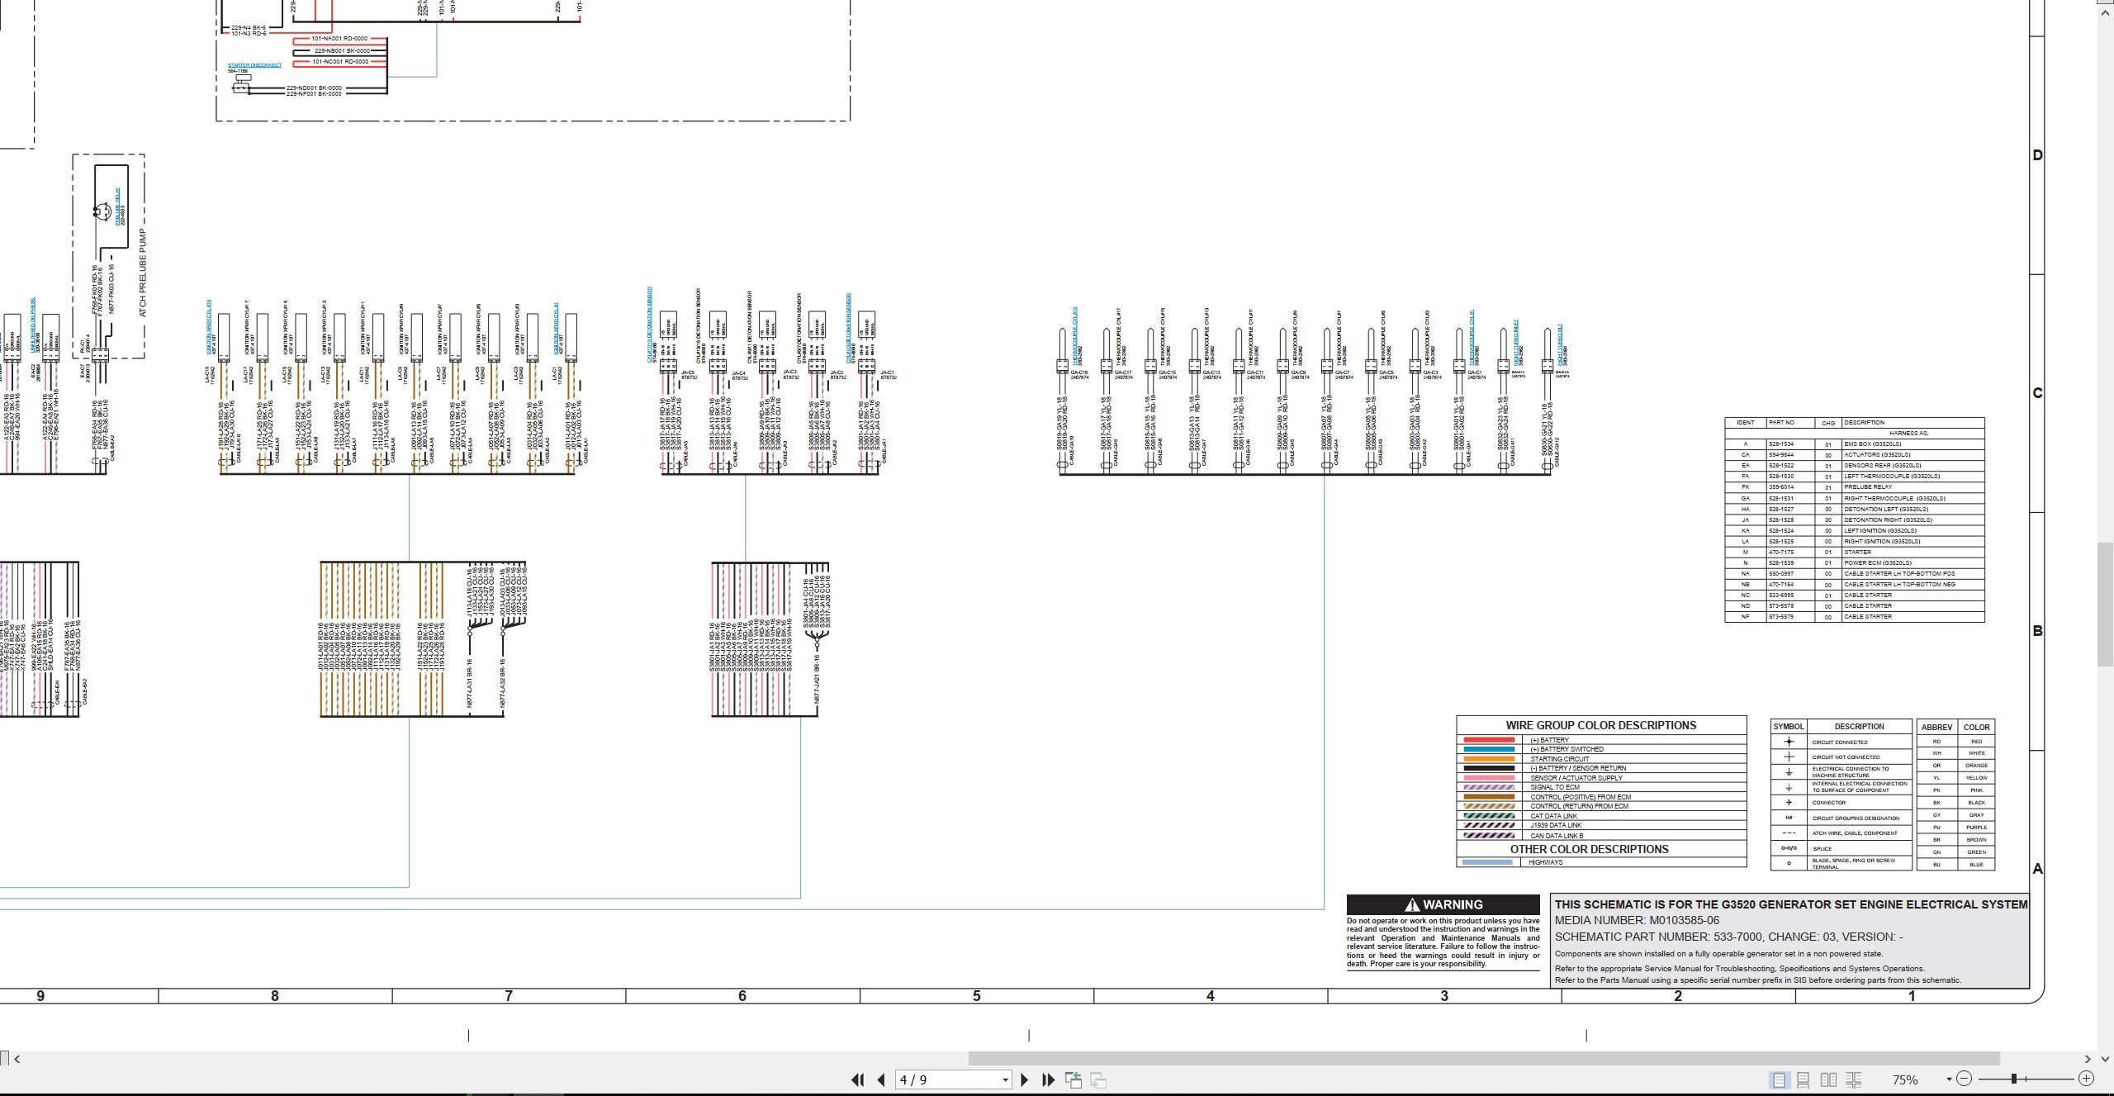This screenshot has height=1096, width=2114.
Task: Open the IGNITION XFMR CYL #1 link
Action: (557, 328)
